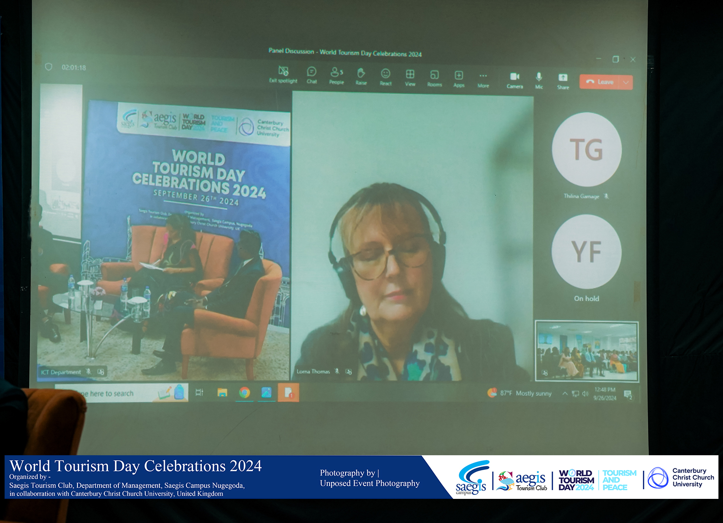
Task: Open the More actions menu
Action: click(x=483, y=80)
